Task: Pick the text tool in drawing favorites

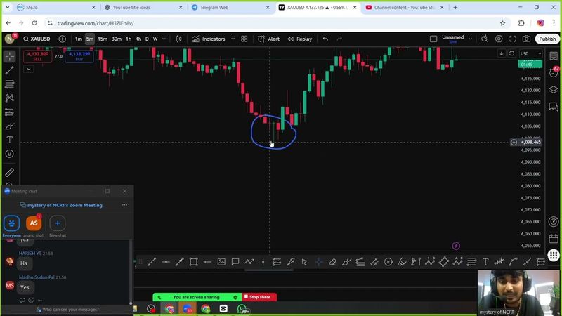Action: (x=485, y=262)
